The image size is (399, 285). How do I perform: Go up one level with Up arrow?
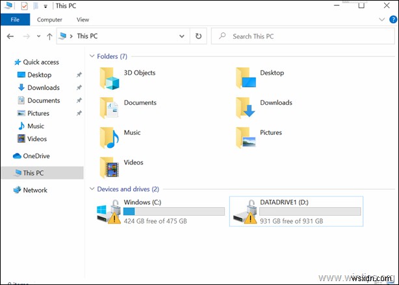pos(49,36)
